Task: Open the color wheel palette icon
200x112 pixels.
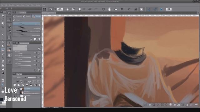Action: click(9, 26)
